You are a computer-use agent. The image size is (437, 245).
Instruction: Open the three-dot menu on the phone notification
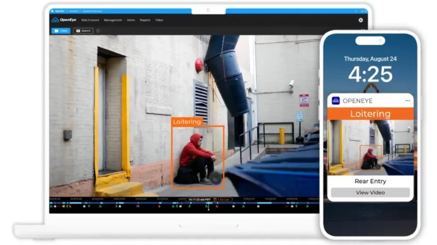407,100
